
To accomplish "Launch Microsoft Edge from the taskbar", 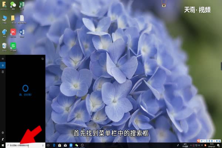I will click(x=54, y=145).
